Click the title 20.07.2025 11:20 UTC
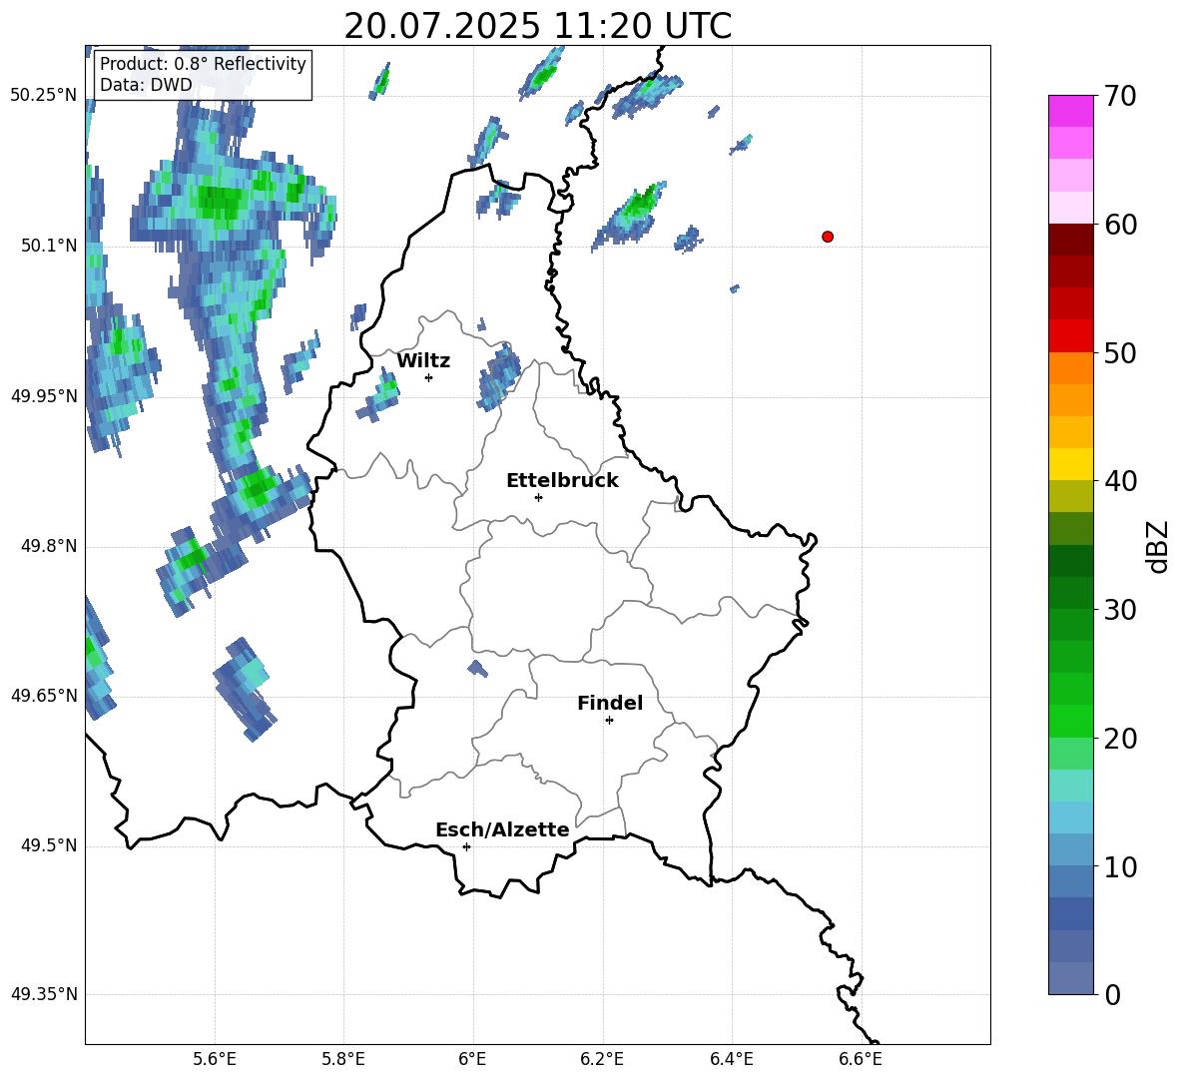 point(537,26)
